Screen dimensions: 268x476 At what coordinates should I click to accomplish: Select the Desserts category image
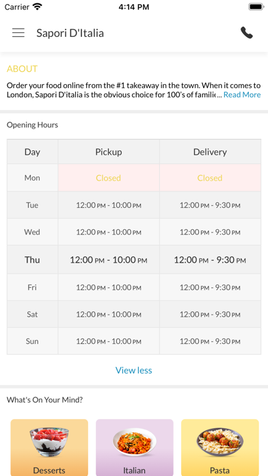(x=49, y=442)
